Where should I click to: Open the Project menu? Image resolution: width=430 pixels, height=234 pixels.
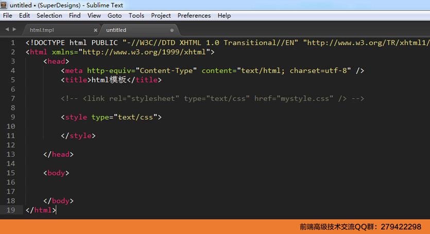[x=161, y=15]
